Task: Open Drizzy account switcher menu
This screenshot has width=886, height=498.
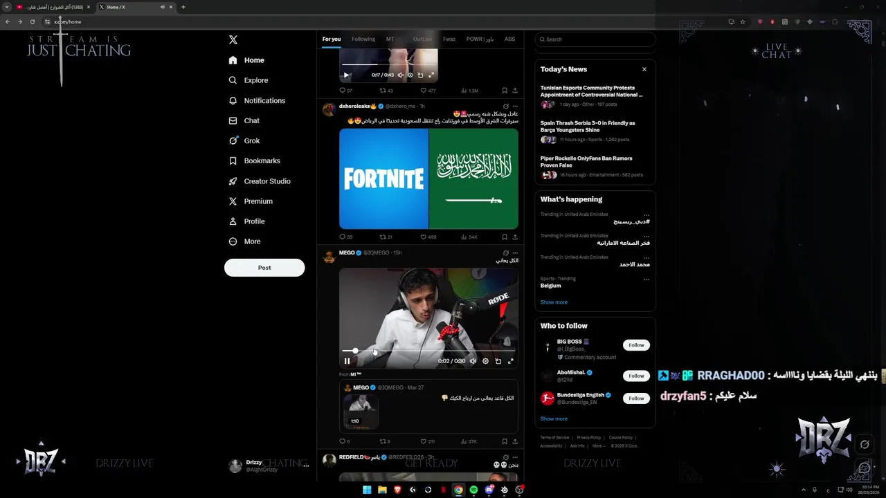Action: pos(268,465)
